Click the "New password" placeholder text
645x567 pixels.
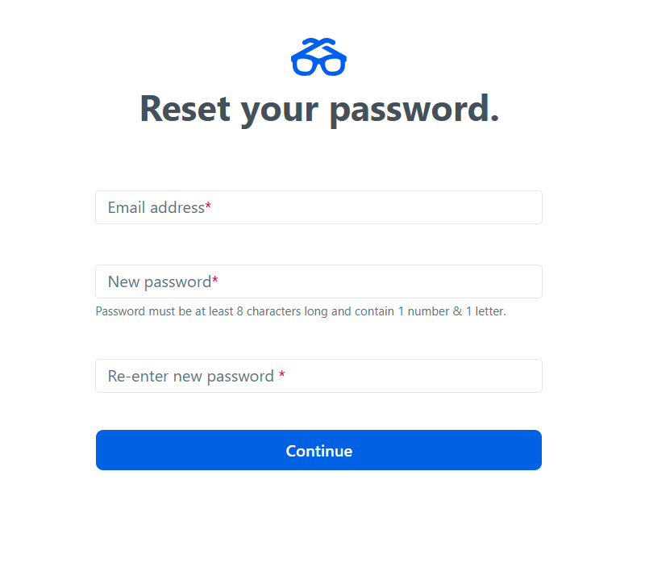(159, 281)
